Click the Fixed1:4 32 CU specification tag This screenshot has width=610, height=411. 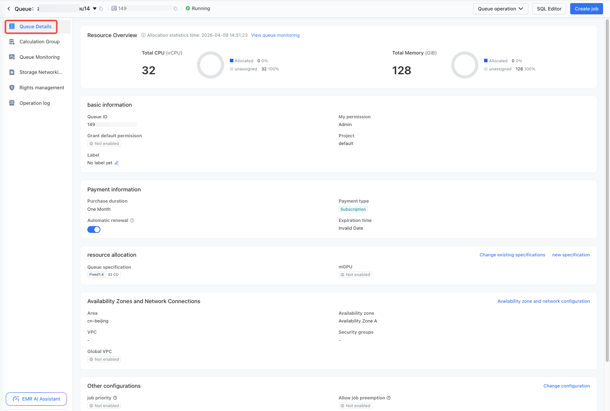pos(104,275)
